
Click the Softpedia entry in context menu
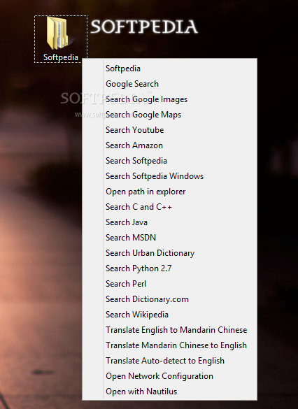pyautogui.click(x=169, y=69)
